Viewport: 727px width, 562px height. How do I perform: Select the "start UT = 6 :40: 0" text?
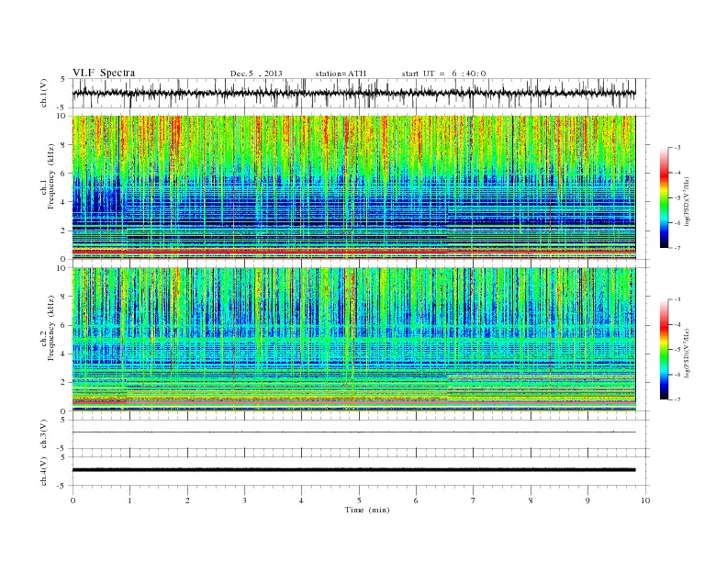(443, 73)
